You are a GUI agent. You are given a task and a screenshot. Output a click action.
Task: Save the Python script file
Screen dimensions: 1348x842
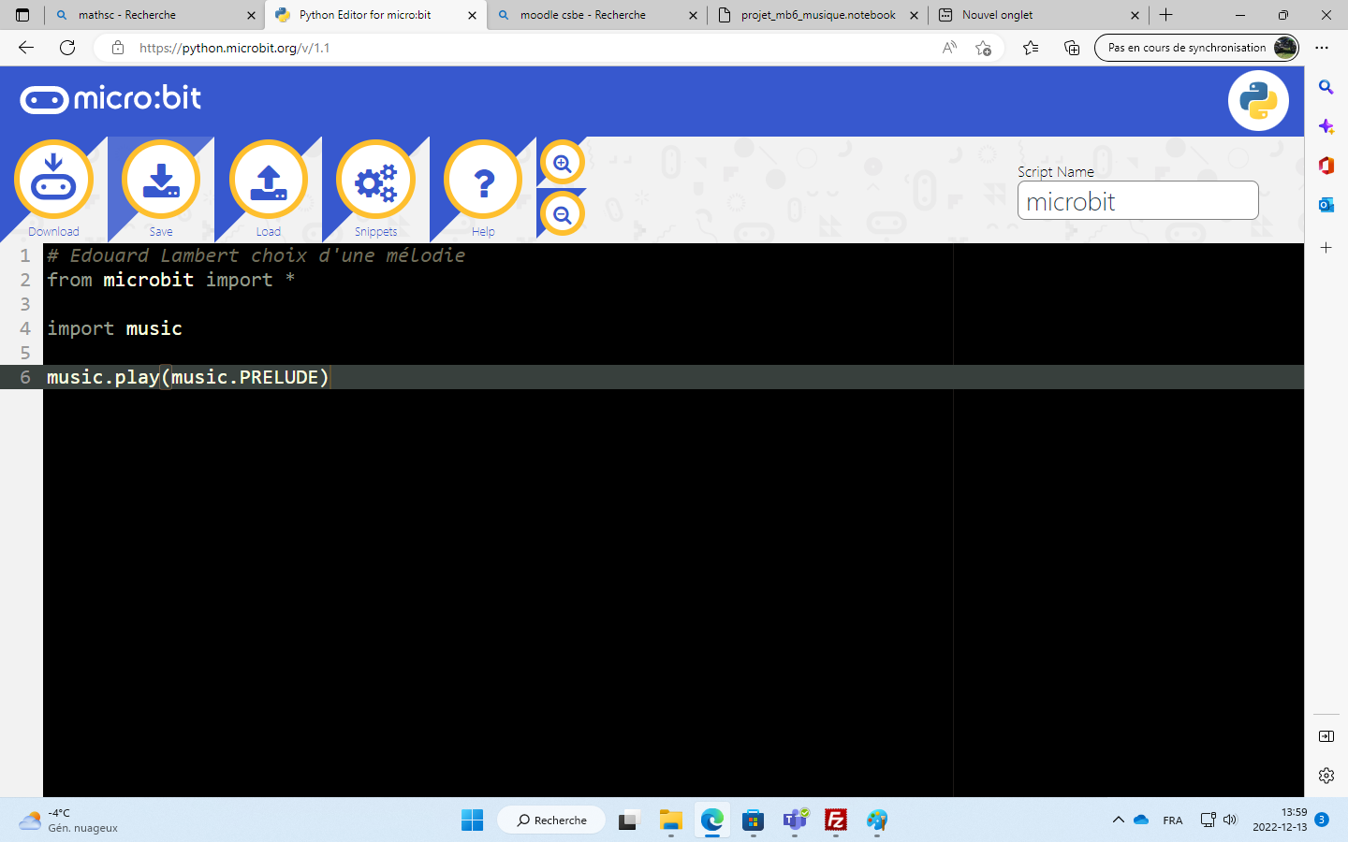(x=161, y=180)
